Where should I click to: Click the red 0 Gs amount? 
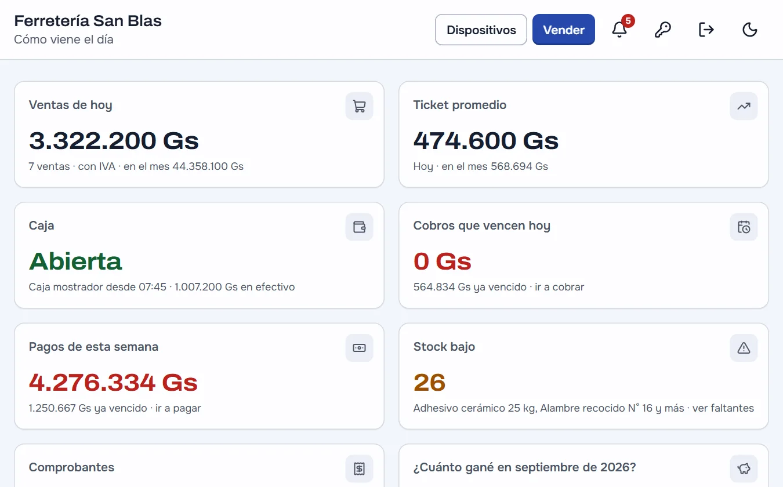coord(443,261)
